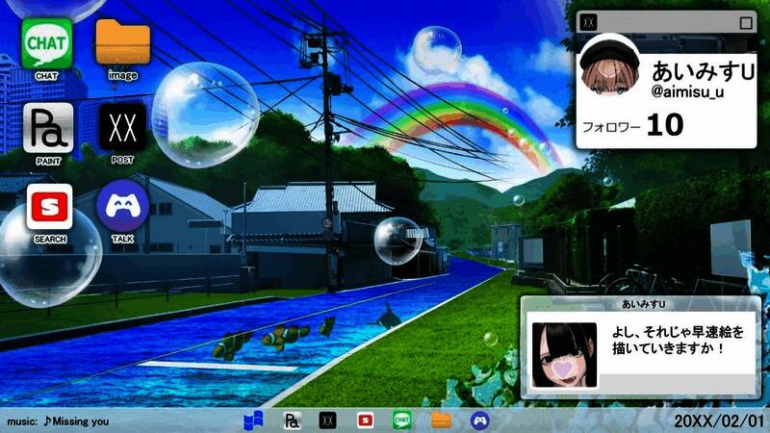Launch the SEARCH desktop app

[47, 205]
